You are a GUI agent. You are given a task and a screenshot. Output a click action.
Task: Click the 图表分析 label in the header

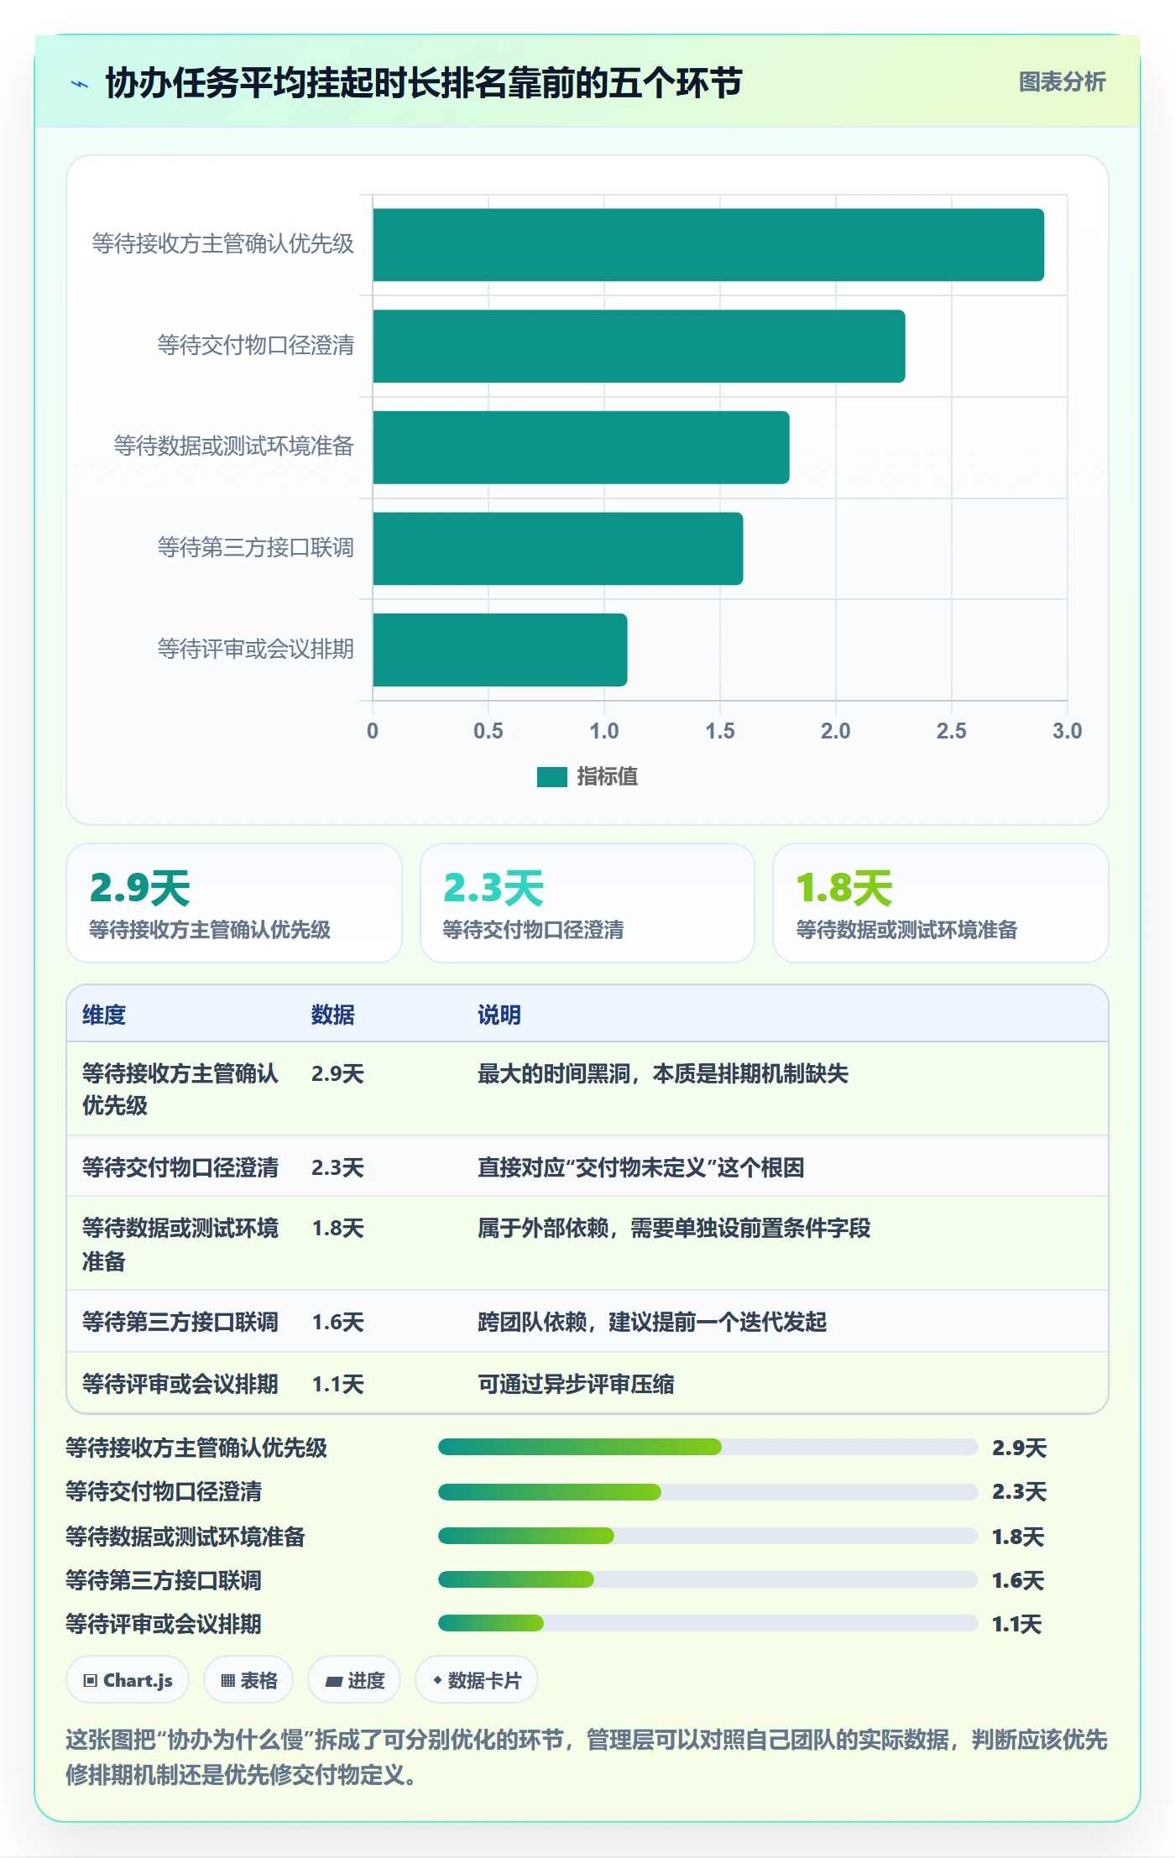1062,82
